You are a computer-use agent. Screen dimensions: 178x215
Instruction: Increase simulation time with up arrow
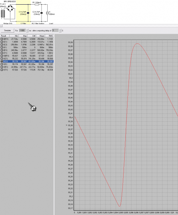pos(27,30)
